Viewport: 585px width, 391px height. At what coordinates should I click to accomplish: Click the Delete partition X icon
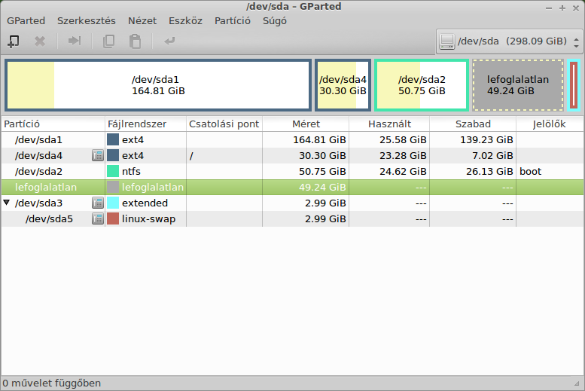(x=40, y=41)
